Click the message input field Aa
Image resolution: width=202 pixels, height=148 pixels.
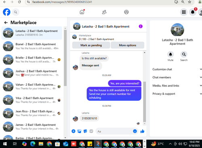point(114,131)
